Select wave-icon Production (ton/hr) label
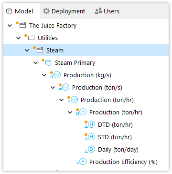Image resolution: width=172 pixels, height=174 pixels. [107, 100]
